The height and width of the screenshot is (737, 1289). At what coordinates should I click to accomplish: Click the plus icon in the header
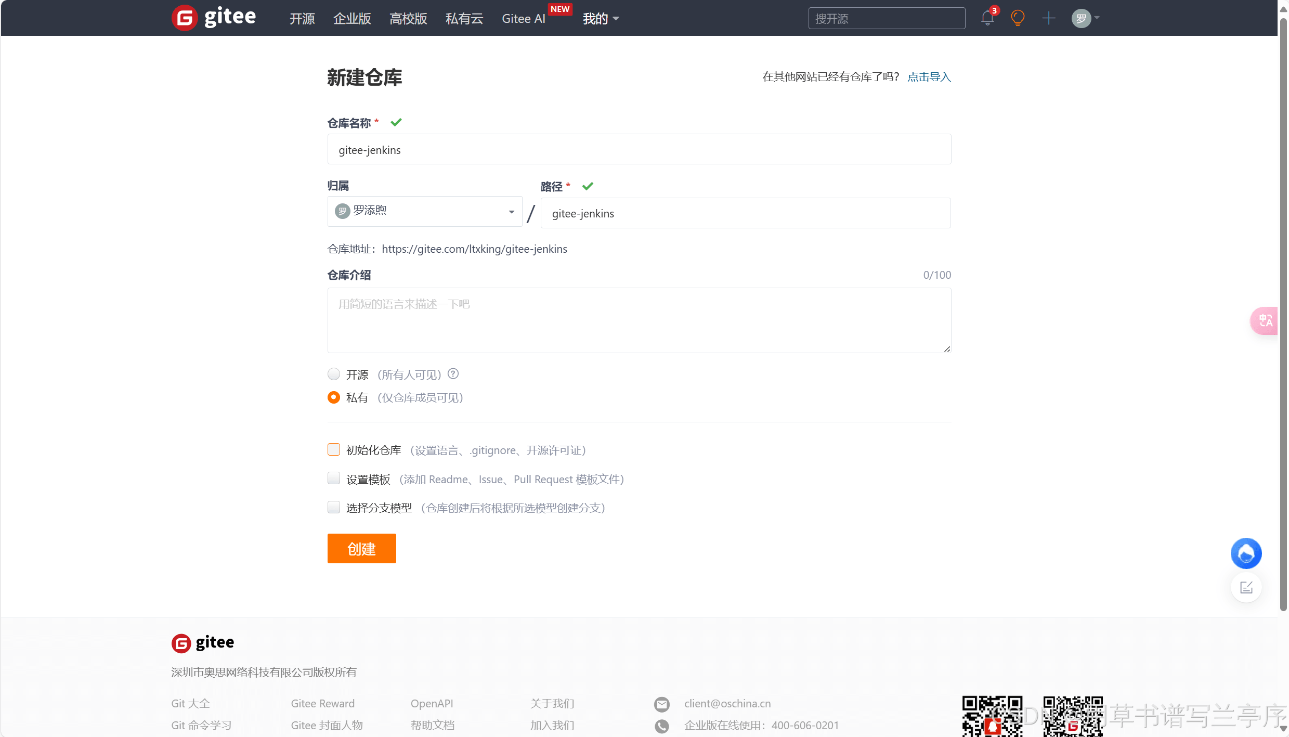coord(1049,18)
